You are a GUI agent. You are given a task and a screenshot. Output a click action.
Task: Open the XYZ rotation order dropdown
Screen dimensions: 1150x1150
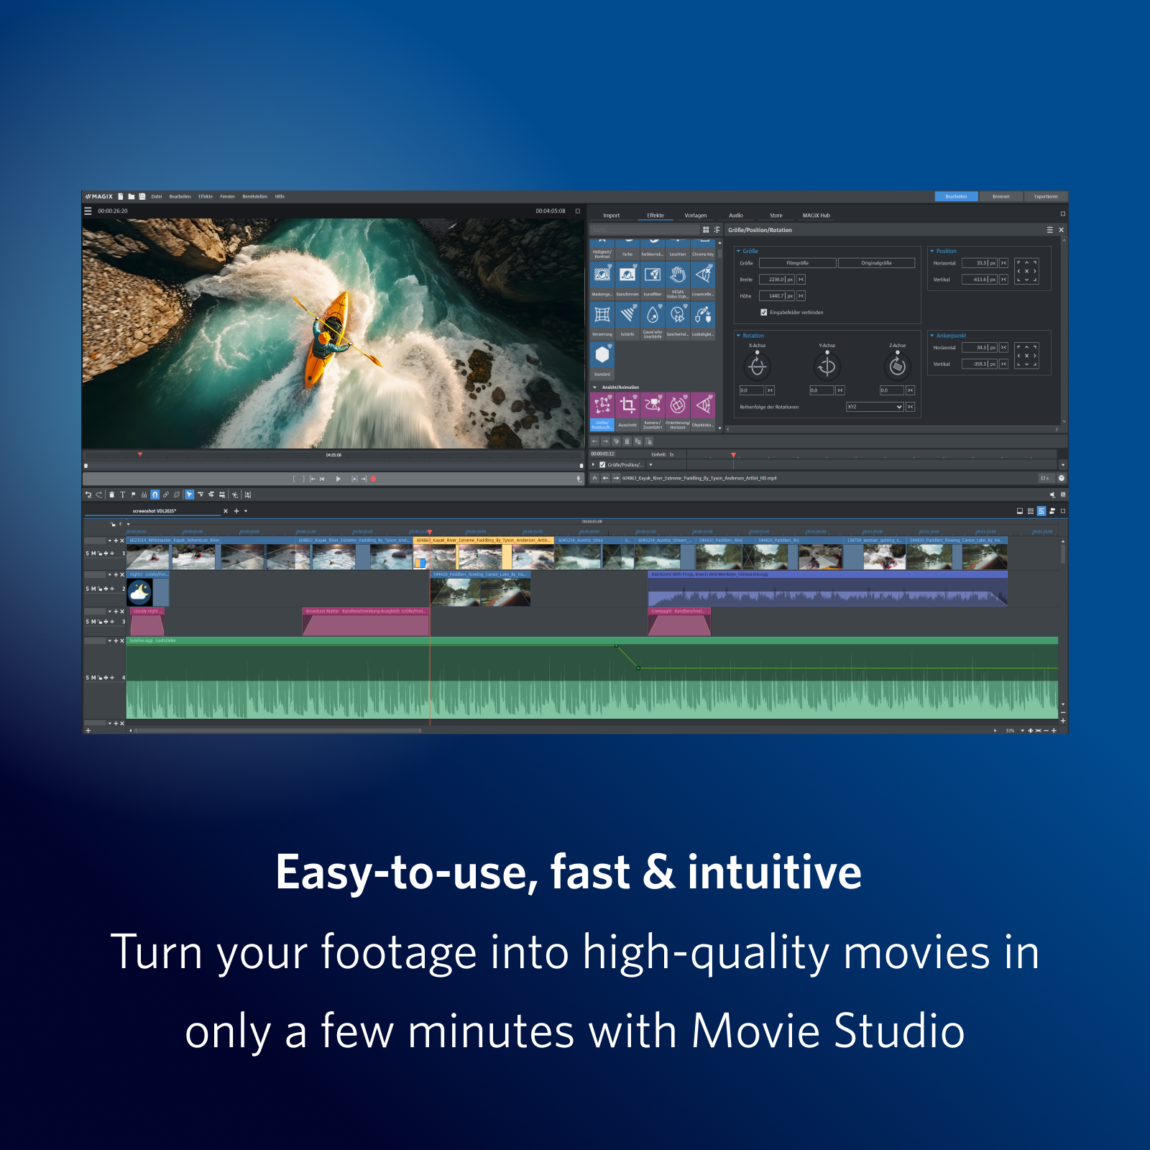click(875, 407)
